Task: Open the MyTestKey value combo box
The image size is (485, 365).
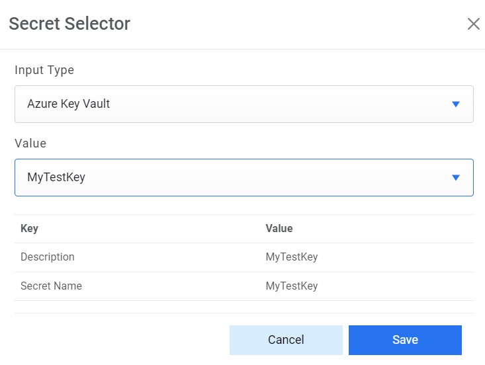Action: click(x=243, y=177)
